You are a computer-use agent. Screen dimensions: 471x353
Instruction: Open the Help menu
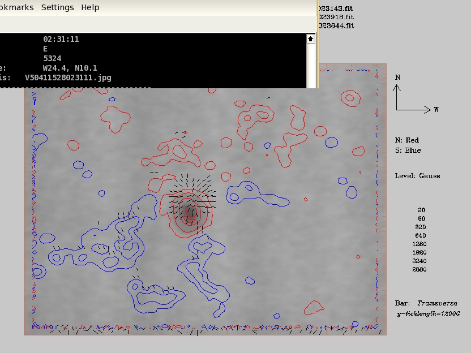90,7
